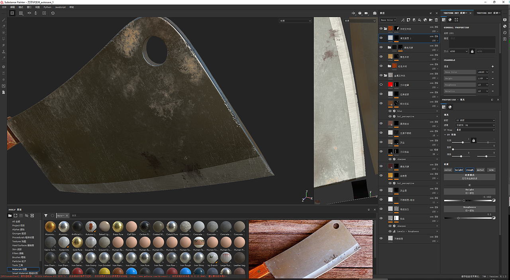Toggle the color channel button
Screen dimensions: 510x280
click(x=448, y=170)
